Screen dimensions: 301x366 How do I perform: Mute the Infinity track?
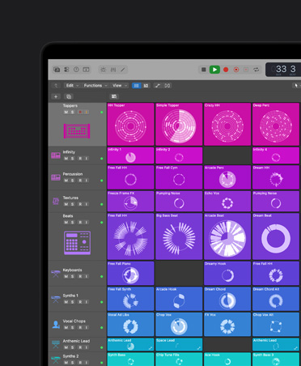(x=66, y=159)
